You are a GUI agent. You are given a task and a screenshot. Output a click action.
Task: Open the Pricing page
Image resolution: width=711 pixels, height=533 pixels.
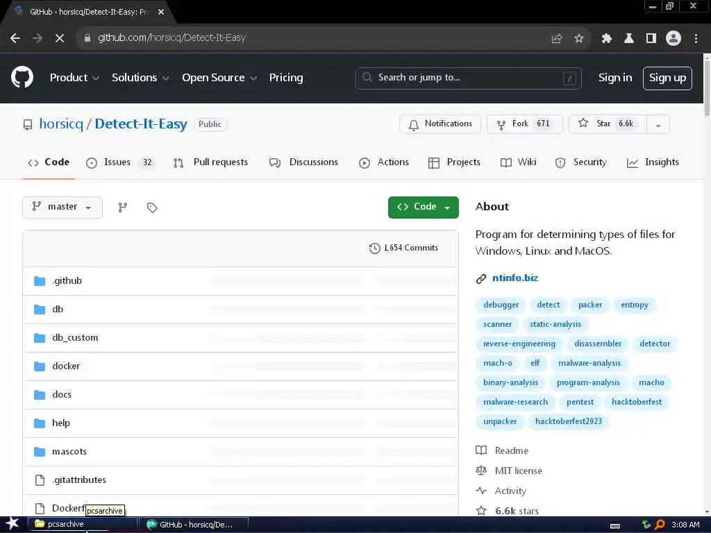point(286,78)
